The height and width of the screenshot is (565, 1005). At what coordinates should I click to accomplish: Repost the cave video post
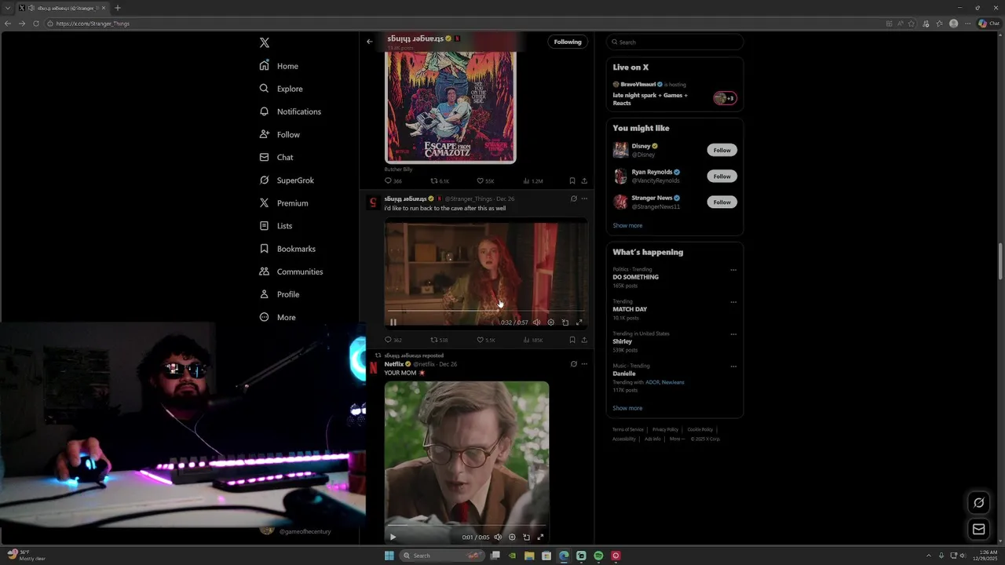[x=439, y=340]
